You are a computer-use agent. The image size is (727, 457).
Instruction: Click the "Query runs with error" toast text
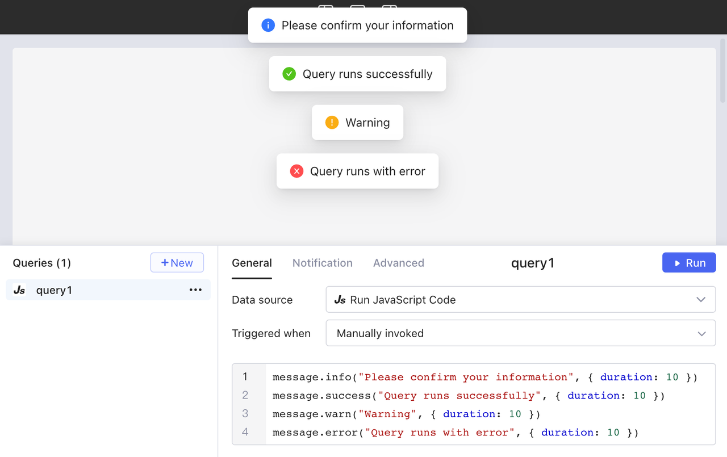coord(367,171)
